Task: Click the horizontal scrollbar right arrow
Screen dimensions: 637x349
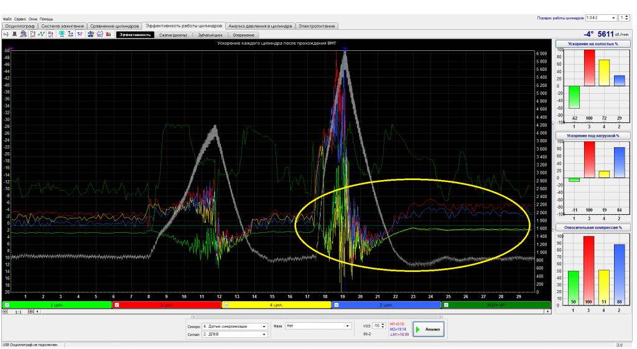Action: pyautogui.click(x=547, y=312)
